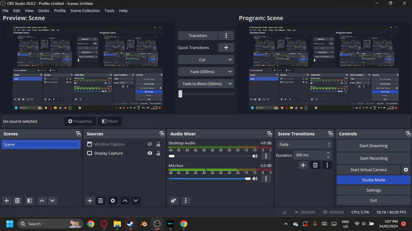The image size is (412, 231).
Task: Select the Scene item in Scenes list
Action: coord(41,144)
